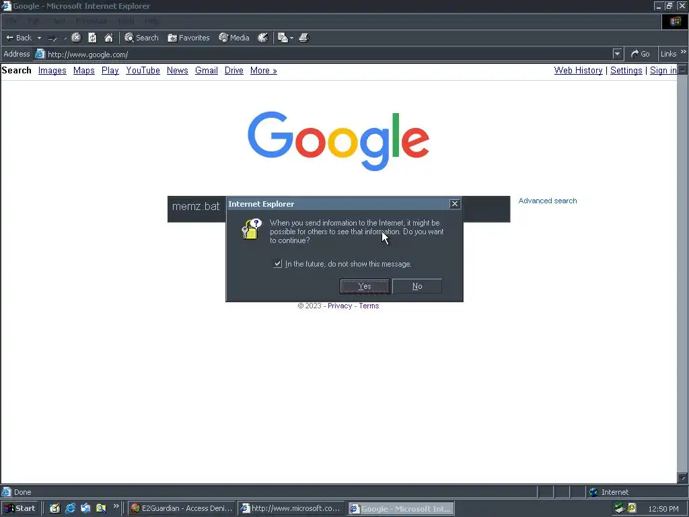Click the lock and question dialog icon
Image resolution: width=689 pixels, height=517 pixels.
click(252, 229)
